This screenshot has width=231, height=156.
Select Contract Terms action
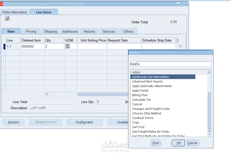163,118
